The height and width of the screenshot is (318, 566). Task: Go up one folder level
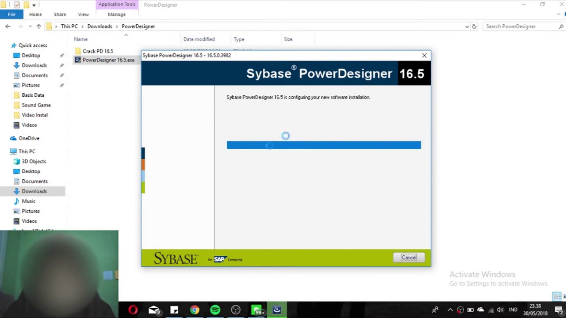coord(39,26)
